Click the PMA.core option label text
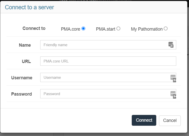The height and width of the screenshot is (136, 189). (70, 29)
